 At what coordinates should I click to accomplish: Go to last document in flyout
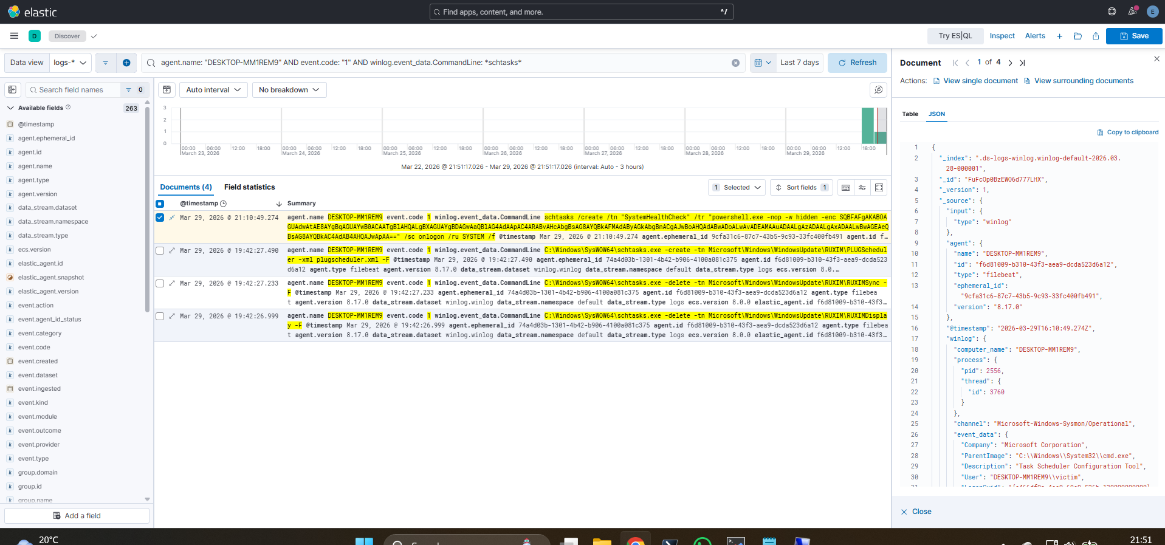pos(1022,63)
